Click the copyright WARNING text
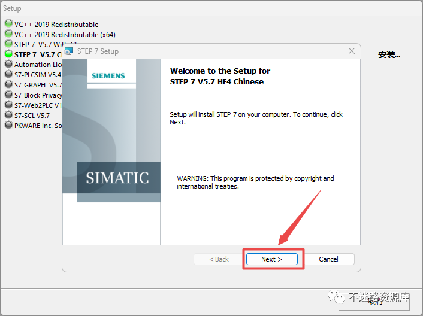 point(255,183)
